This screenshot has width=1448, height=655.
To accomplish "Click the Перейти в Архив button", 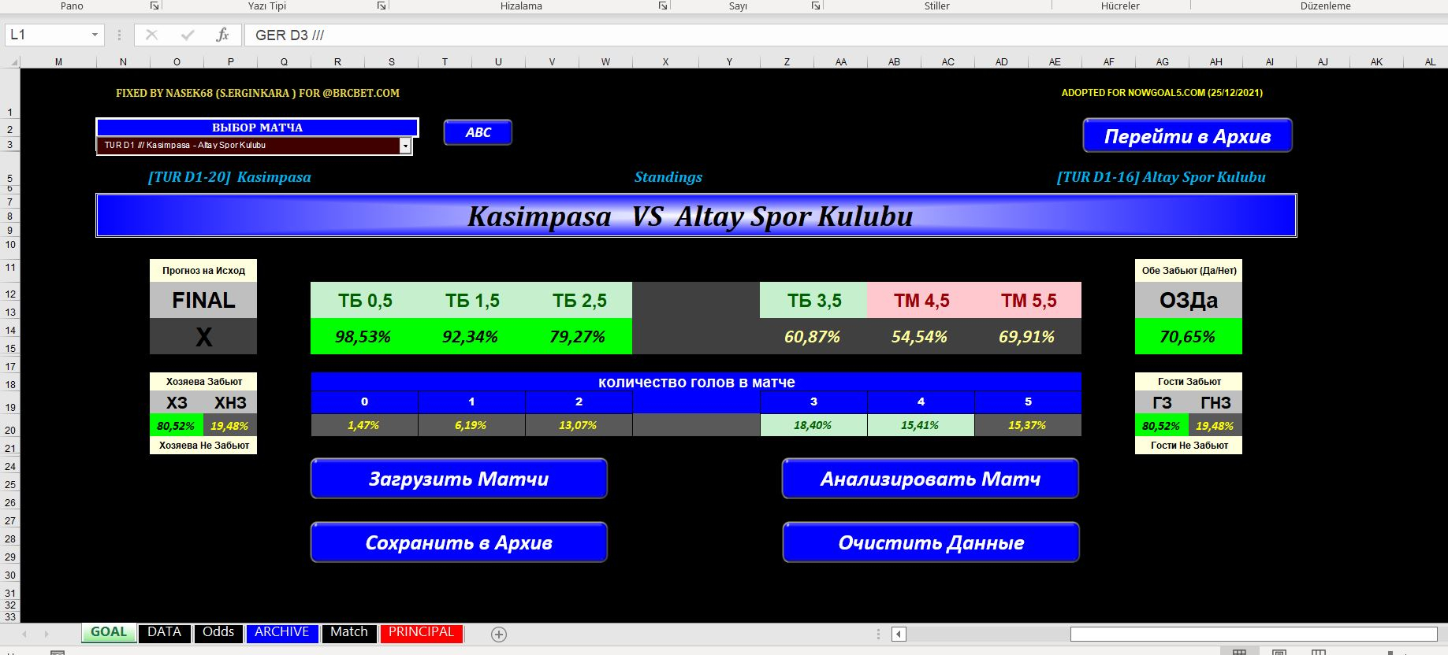I will click(x=1187, y=136).
